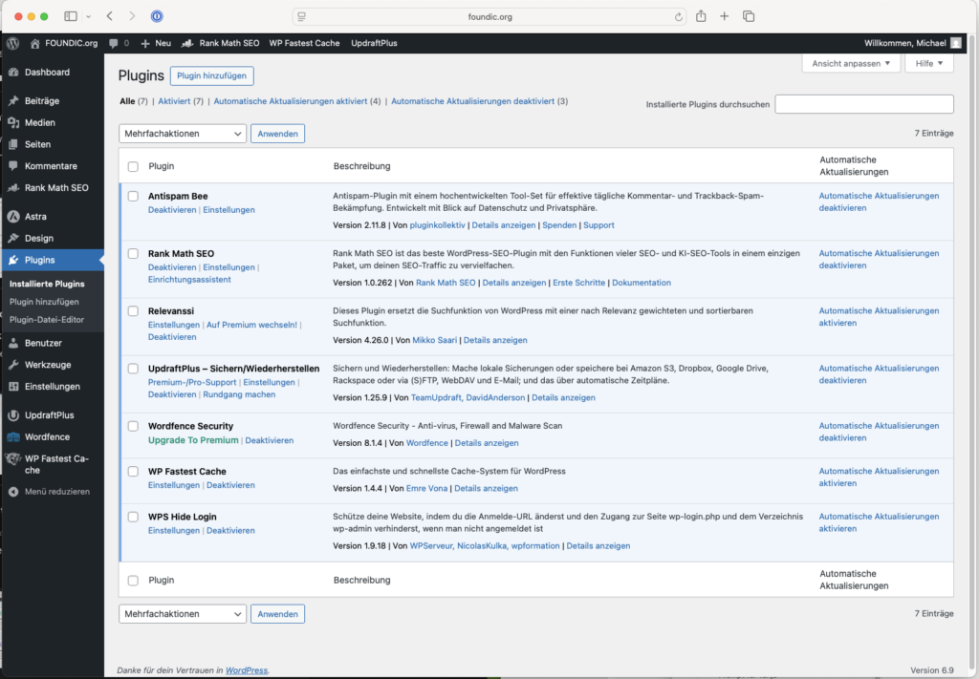Select Plugin-Datei-Editor submenu item
The width and height of the screenshot is (979, 679).
(48, 319)
